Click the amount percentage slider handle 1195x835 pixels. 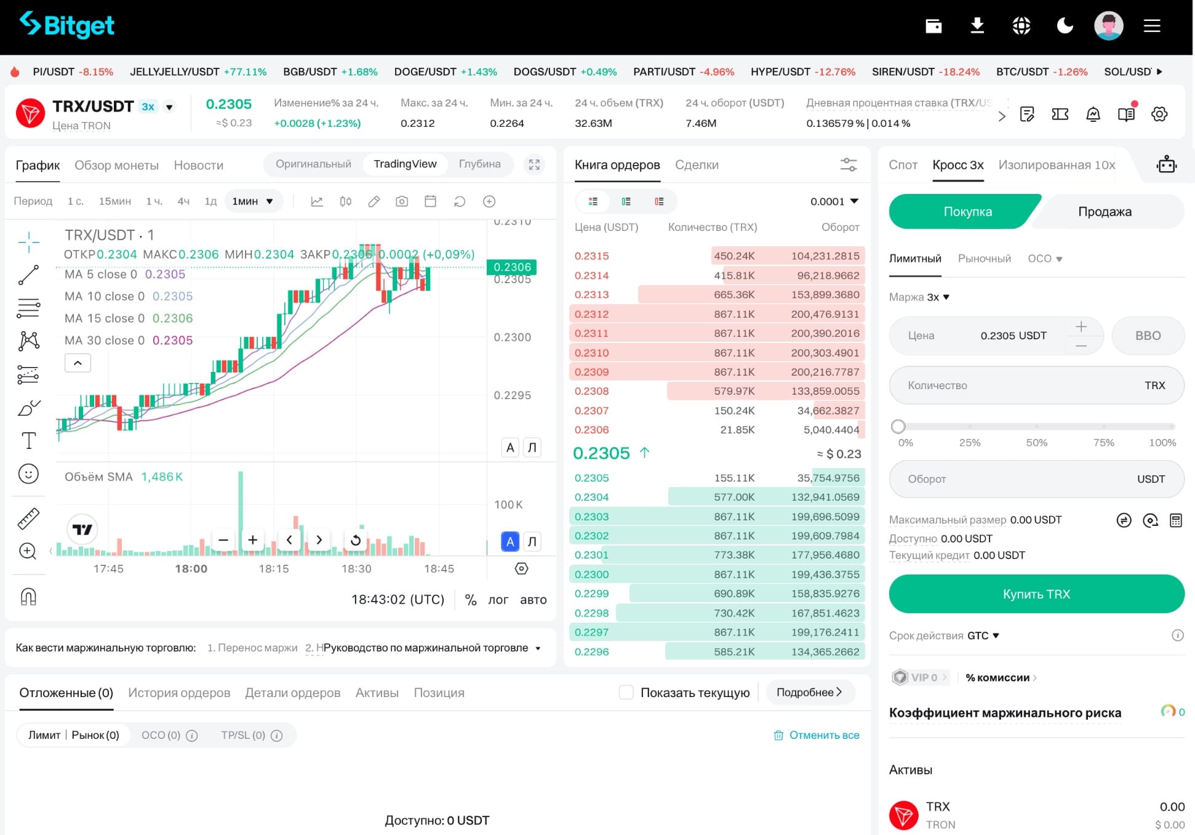pyautogui.click(x=898, y=426)
